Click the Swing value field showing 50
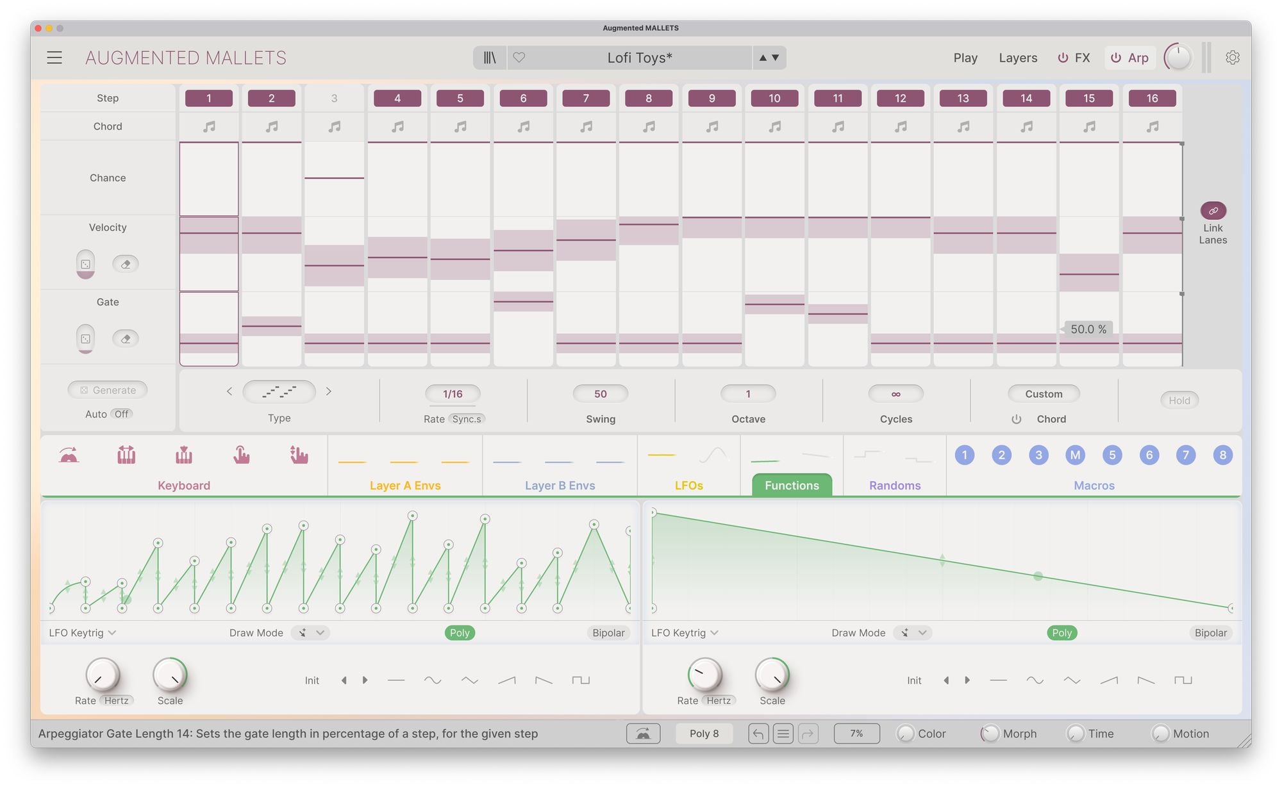This screenshot has width=1282, height=788. click(x=600, y=394)
